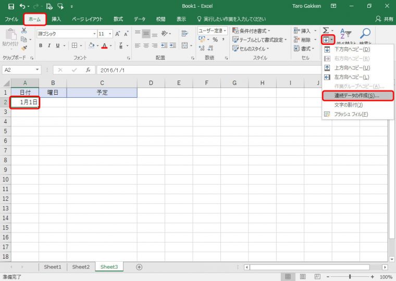The height and width of the screenshot is (281, 396).
Task: Cut the selection with the scissors icon
Action: pyautogui.click(x=24, y=31)
